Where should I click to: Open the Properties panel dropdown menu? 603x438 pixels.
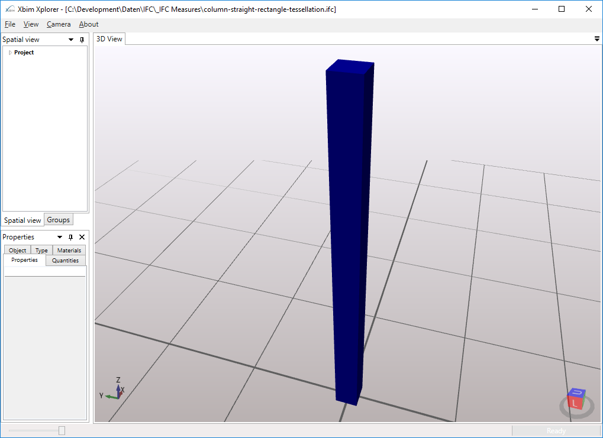59,236
